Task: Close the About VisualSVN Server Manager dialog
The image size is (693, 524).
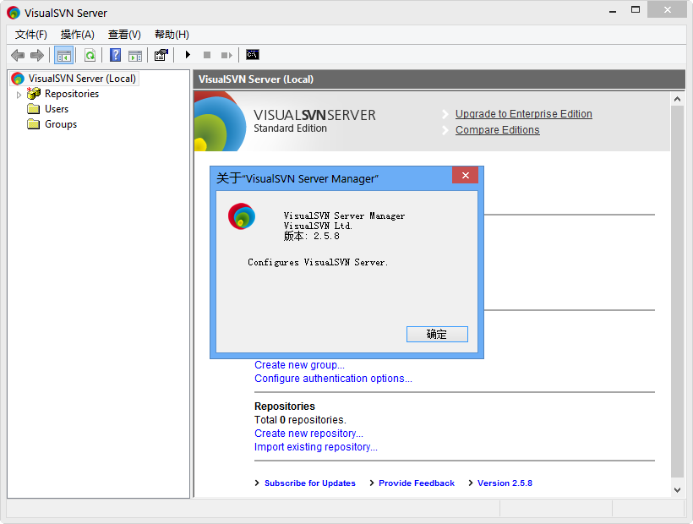Action: (465, 176)
